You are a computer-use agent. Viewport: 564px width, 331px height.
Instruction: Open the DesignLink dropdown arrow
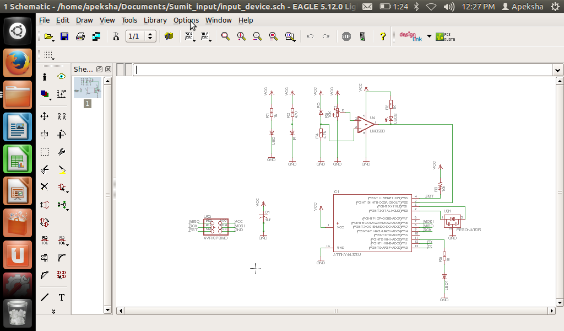(429, 36)
